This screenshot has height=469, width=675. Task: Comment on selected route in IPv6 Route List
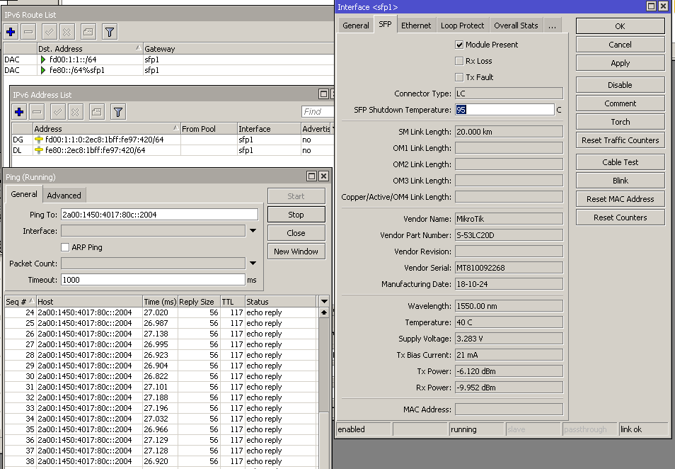coord(88,32)
